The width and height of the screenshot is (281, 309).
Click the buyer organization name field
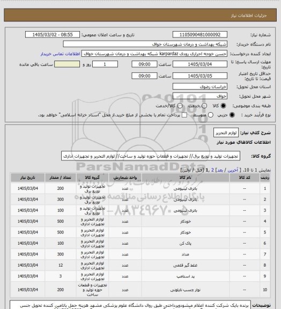145,44
